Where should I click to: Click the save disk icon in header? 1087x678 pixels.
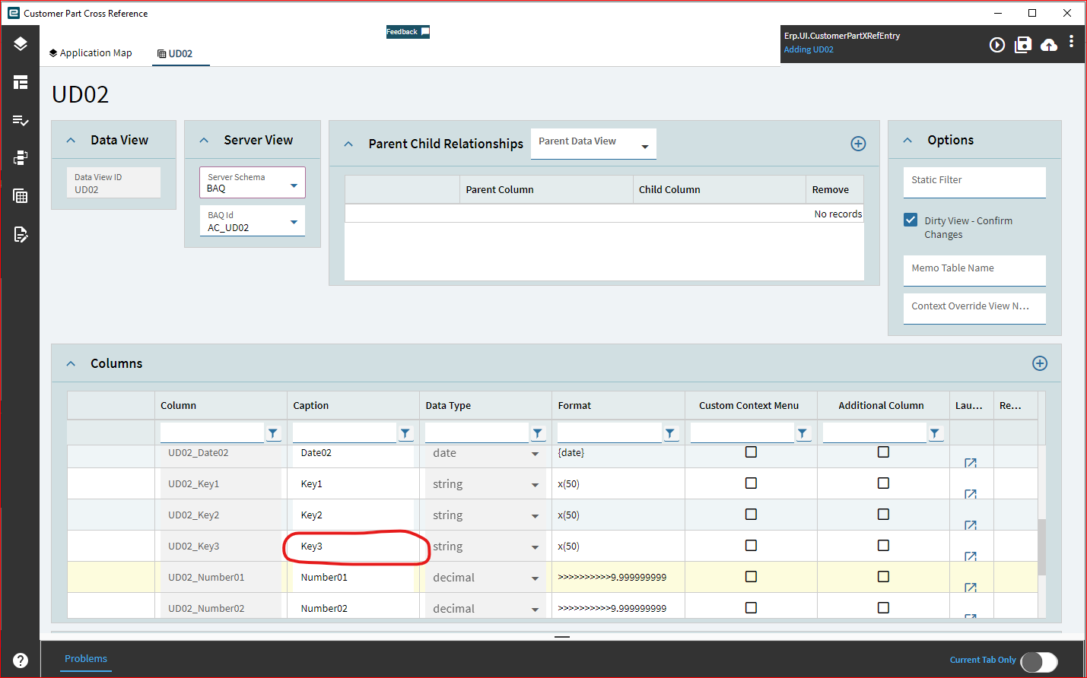point(1023,45)
